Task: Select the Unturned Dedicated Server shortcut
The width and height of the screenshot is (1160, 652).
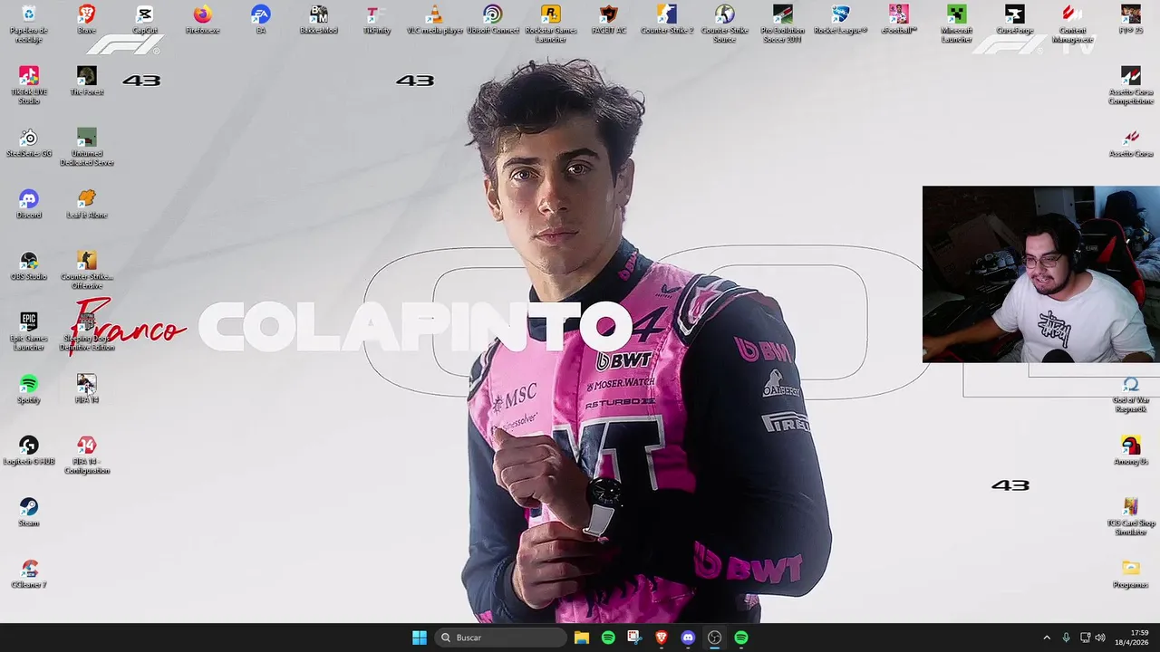Action: [x=86, y=147]
